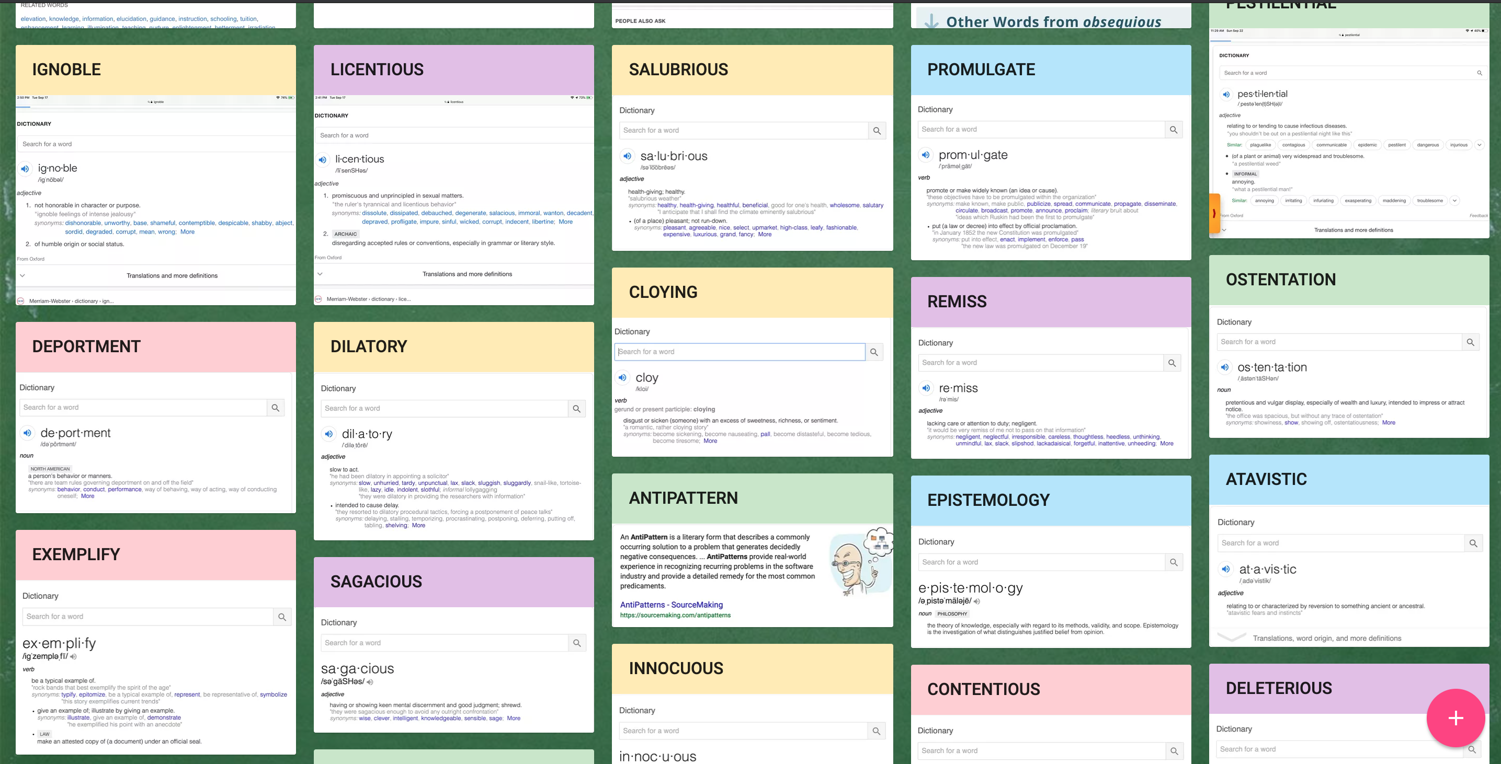
Task: Open the Merriam-Webster result under Ignoble
Action: tap(71, 301)
